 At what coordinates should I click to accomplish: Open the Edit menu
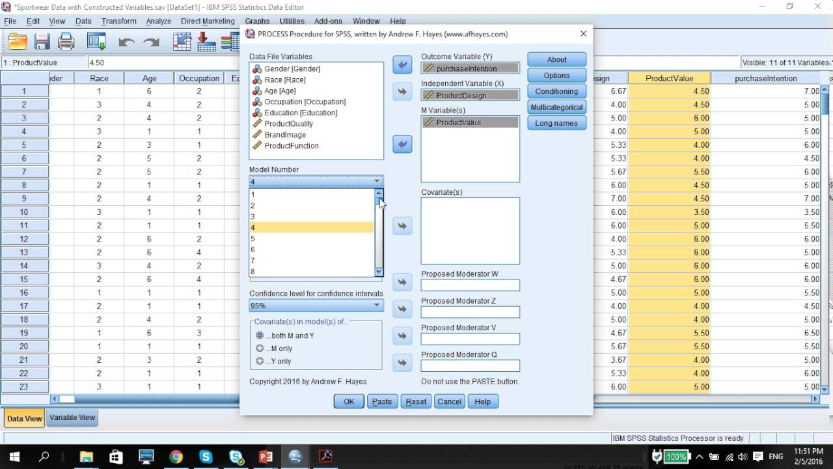click(x=33, y=21)
